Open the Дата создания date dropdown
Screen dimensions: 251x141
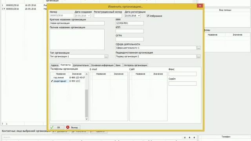coord(89,16)
